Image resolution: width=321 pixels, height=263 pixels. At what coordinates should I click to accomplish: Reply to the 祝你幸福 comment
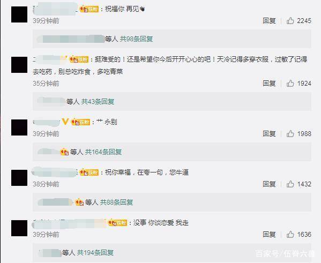269,184
